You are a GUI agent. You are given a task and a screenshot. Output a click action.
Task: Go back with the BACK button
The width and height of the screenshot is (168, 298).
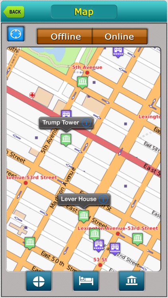(x=14, y=12)
